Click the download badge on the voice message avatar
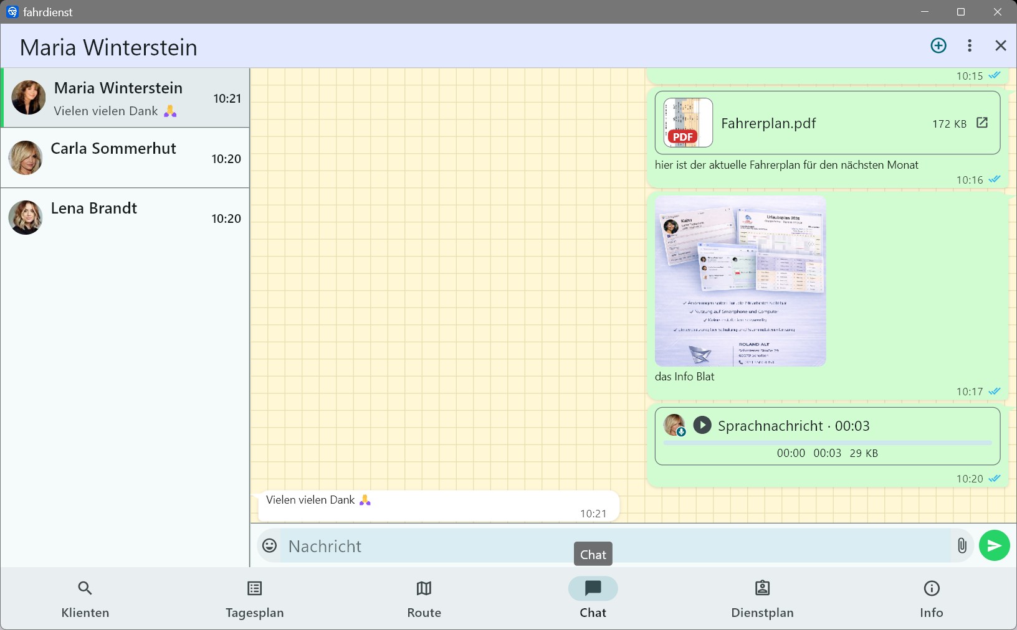Viewport: 1017px width, 630px height. (683, 432)
